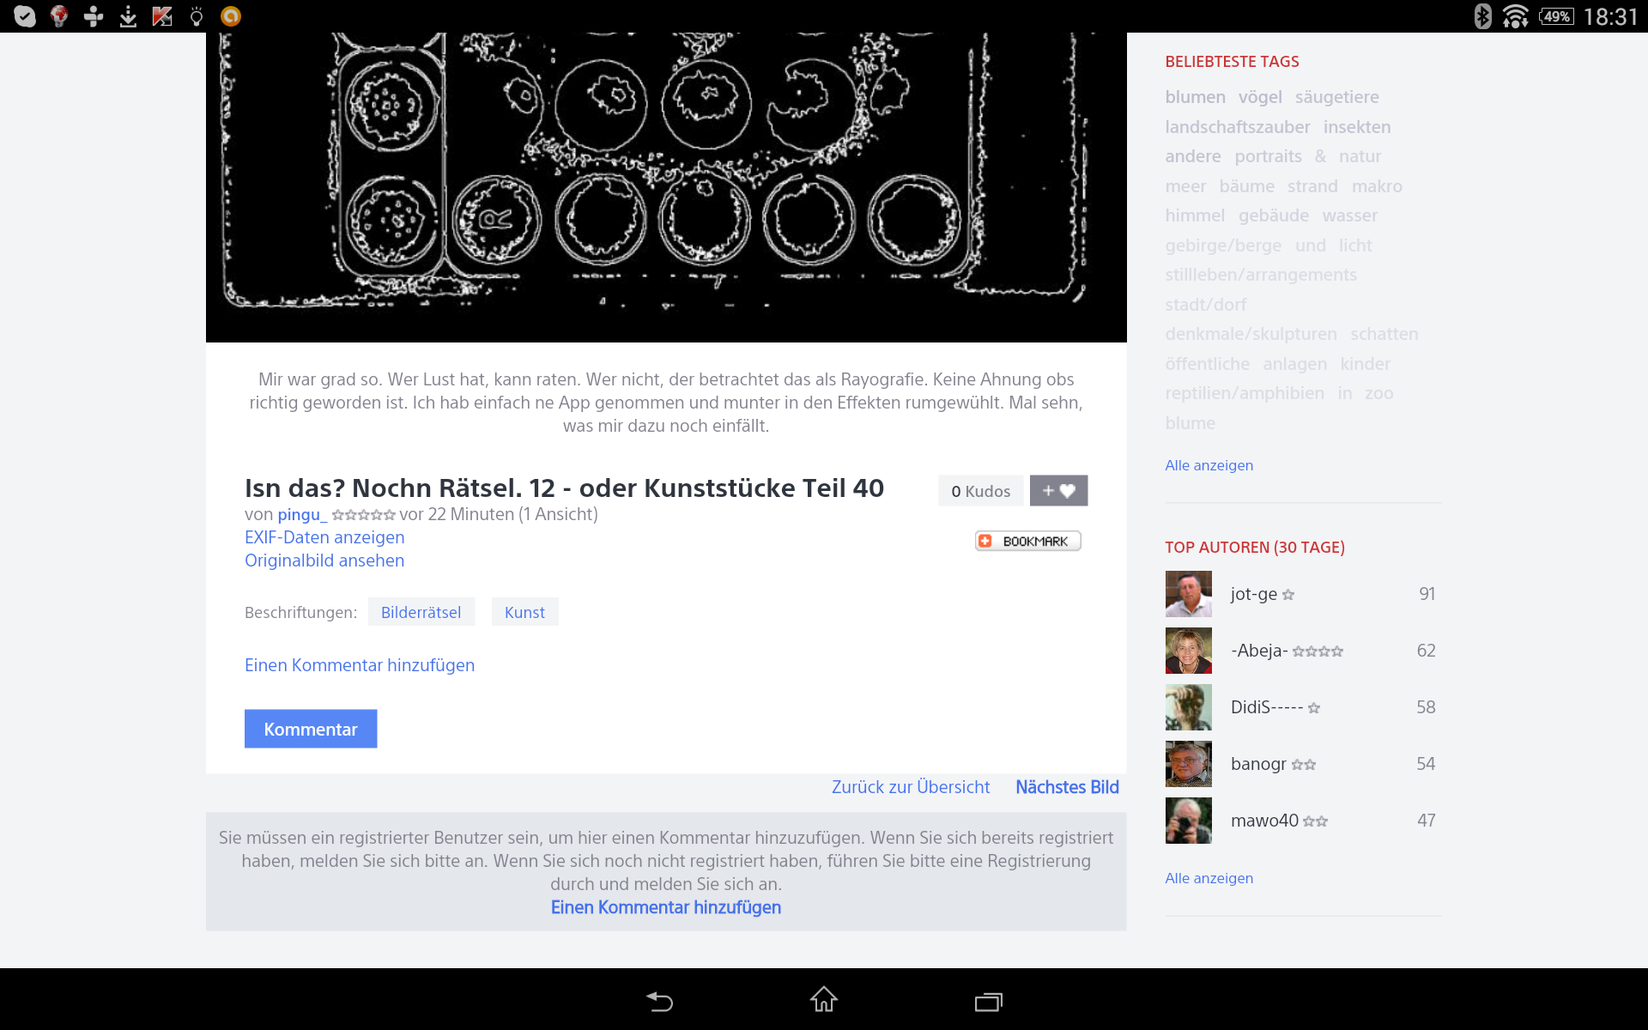Expand Alle anzeigen under Top Autoren
The image size is (1648, 1030).
[1208, 878]
